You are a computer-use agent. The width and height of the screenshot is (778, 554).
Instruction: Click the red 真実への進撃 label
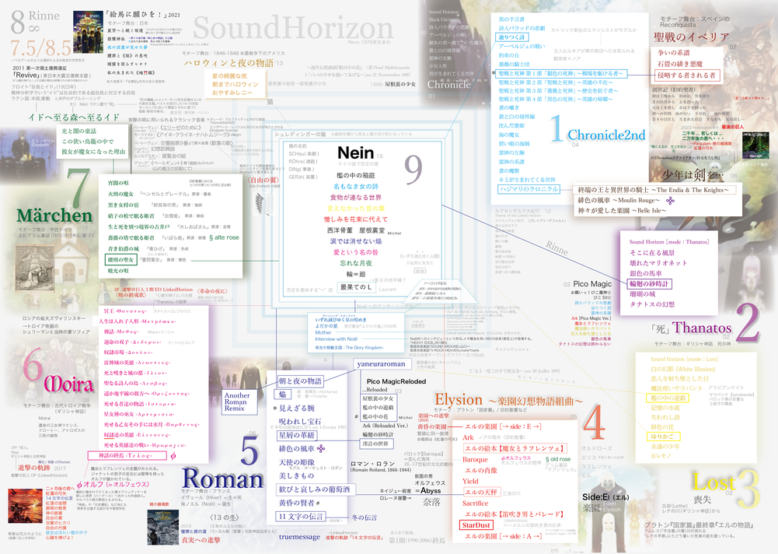pyautogui.click(x=201, y=539)
